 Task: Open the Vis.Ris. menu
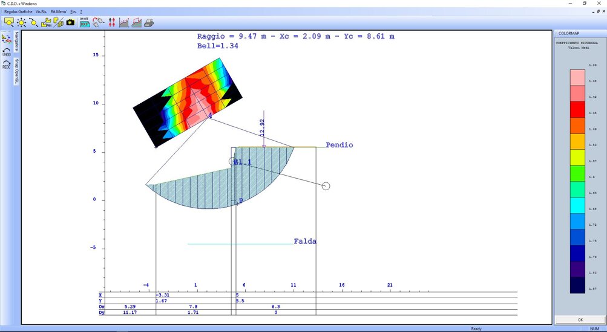click(x=41, y=11)
